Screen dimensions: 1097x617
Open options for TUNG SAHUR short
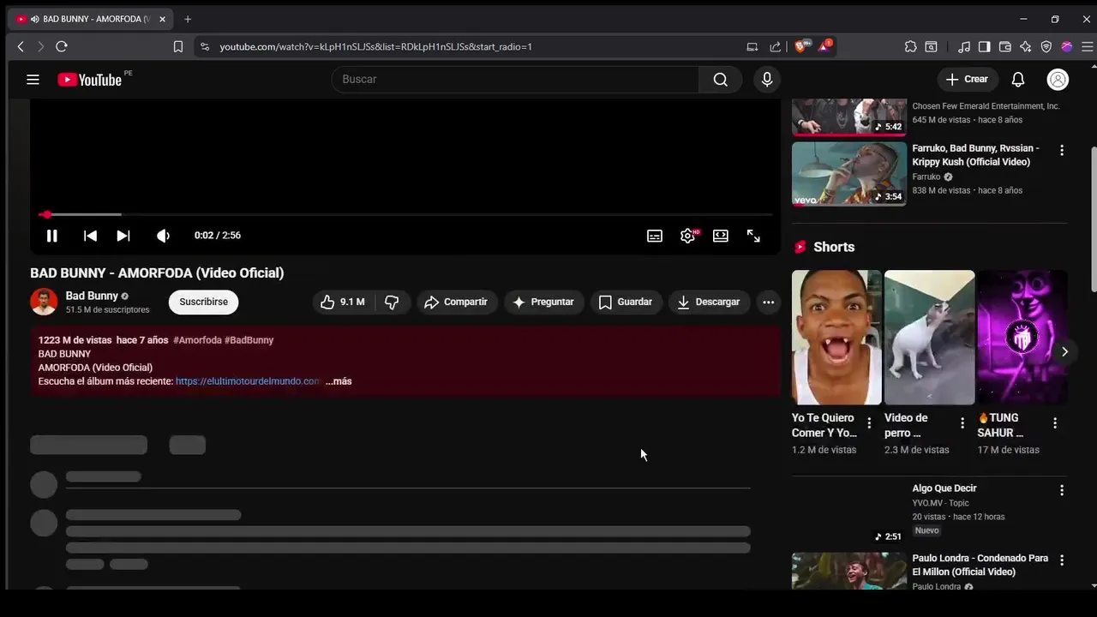[x=1055, y=422]
